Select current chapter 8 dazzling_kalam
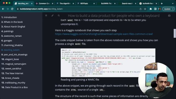The height and width of the screenshot is (99, 176). tap(10, 50)
